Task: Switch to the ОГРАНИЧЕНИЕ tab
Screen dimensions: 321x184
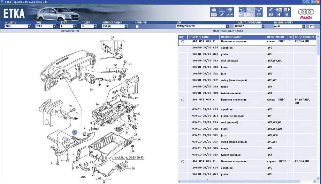Action: pyautogui.click(x=70, y=31)
